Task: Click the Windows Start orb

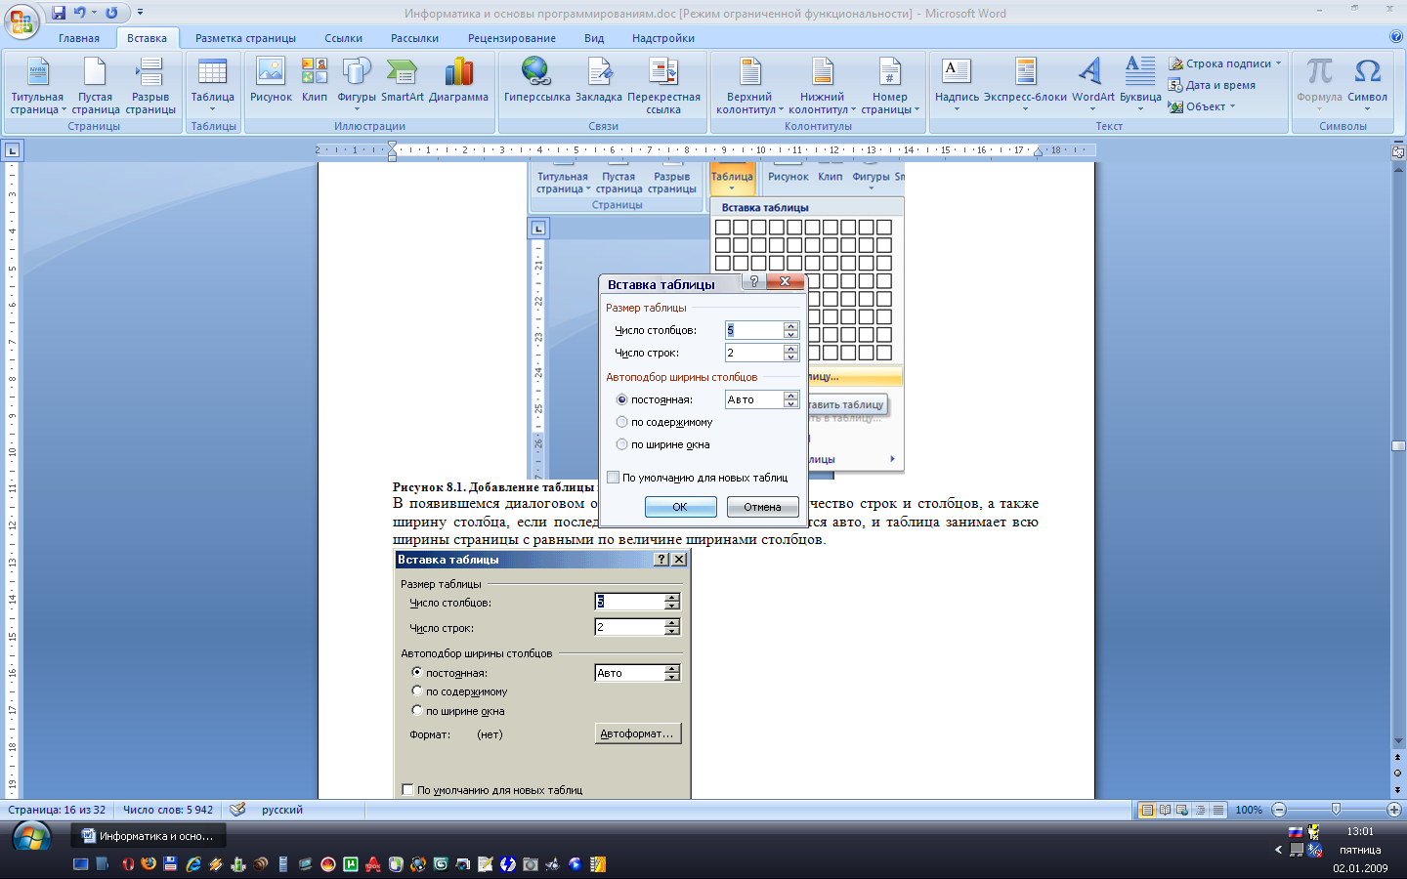Action: 31,838
